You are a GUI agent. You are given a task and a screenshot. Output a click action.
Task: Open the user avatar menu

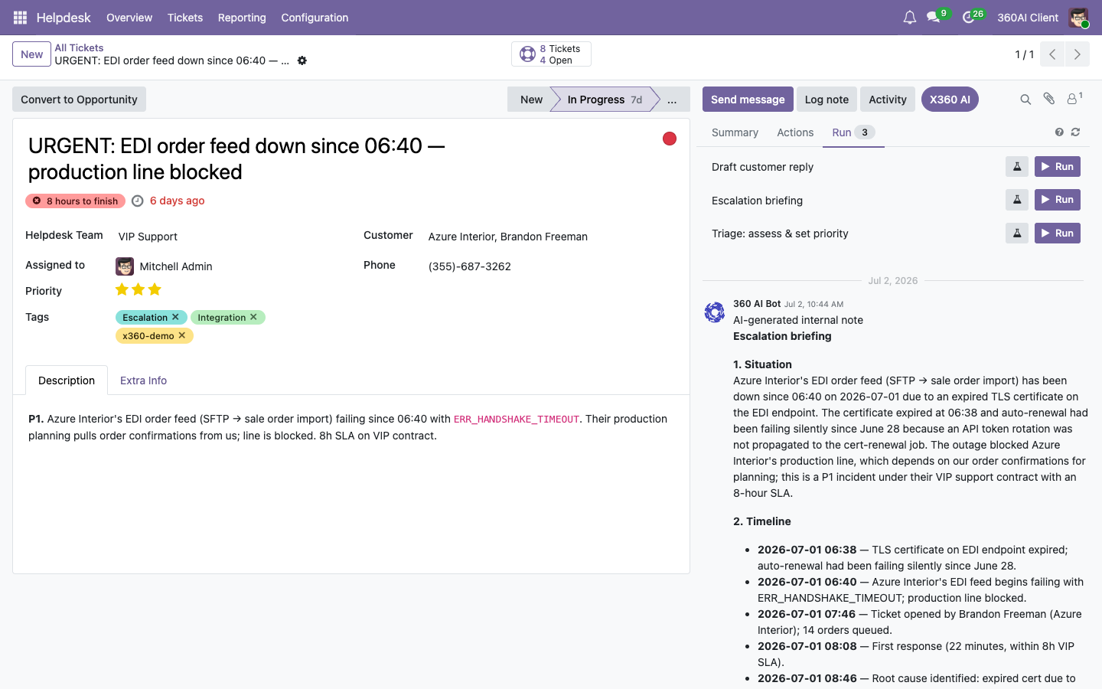[x=1078, y=18]
